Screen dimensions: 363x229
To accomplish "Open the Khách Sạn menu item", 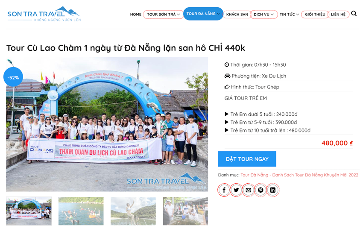I will [x=237, y=15].
